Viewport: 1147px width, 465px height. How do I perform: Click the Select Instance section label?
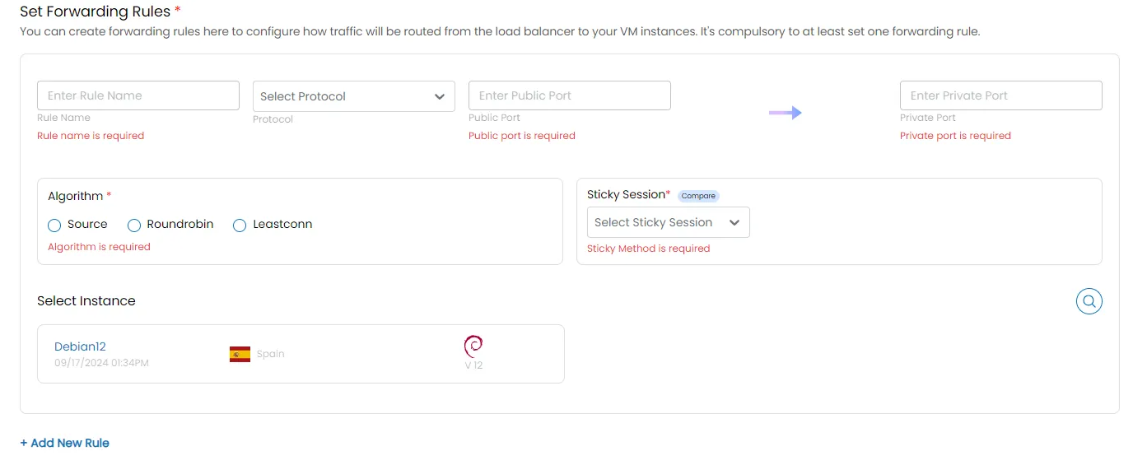(86, 300)
